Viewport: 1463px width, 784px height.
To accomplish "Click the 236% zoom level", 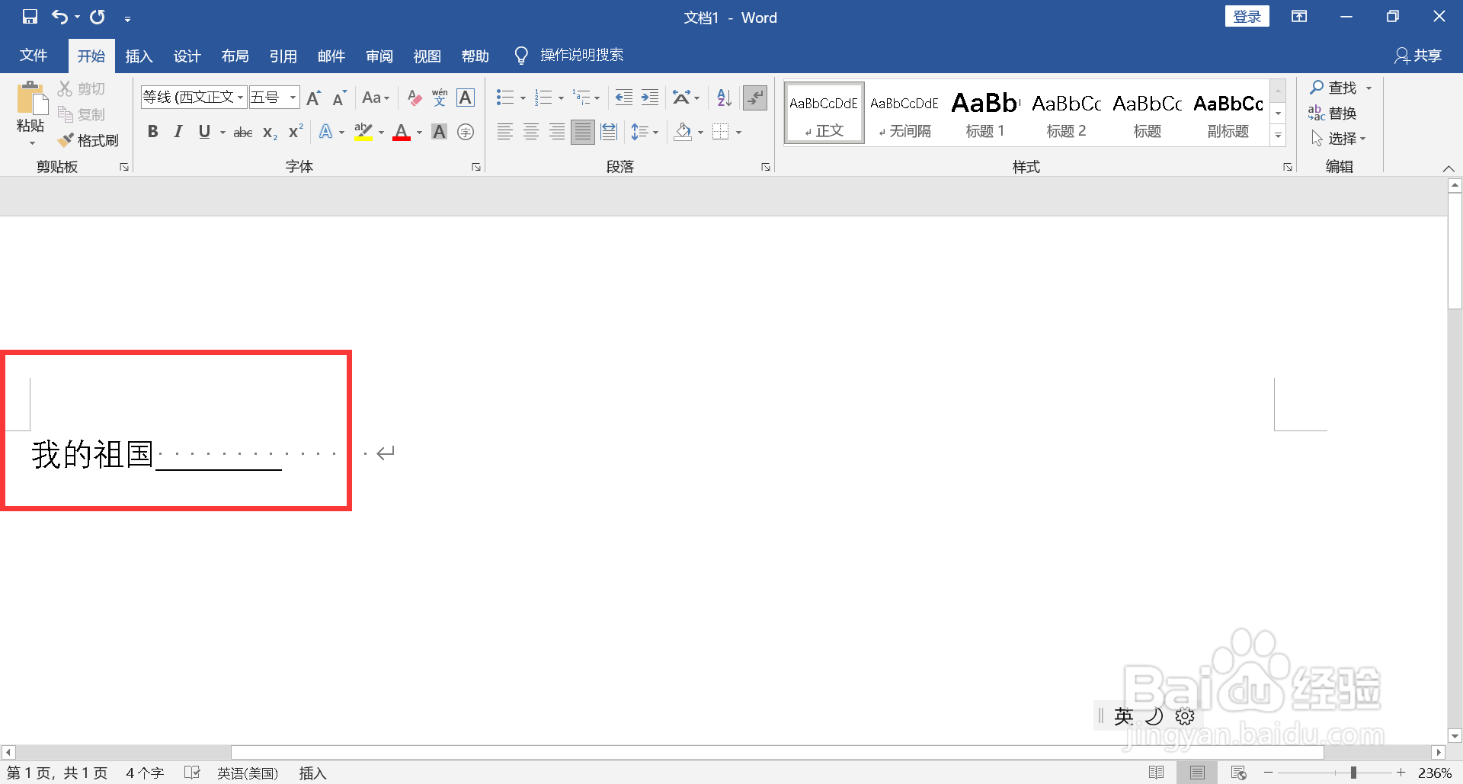I will pos(1434,773).
